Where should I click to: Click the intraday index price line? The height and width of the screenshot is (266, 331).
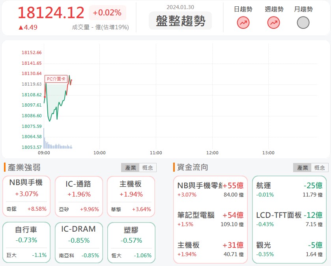point(58,98)
